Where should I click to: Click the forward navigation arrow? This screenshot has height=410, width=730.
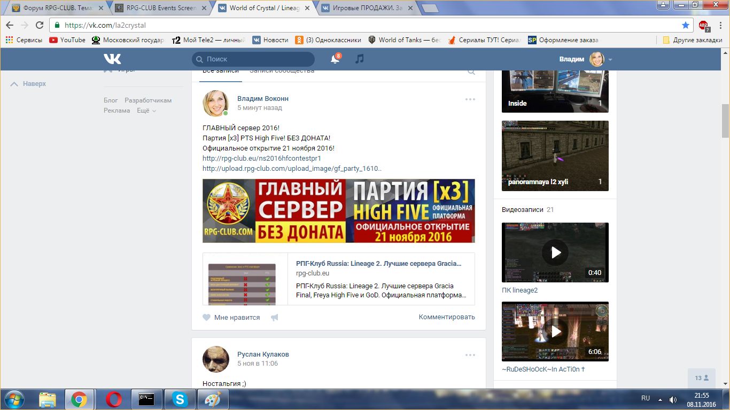point(25,25)
